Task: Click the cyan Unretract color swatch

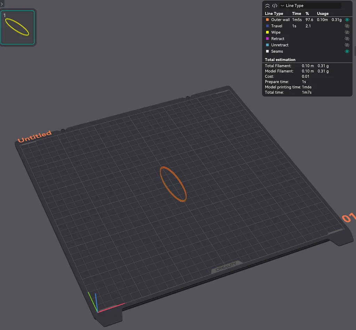Action: pos(267,45)
